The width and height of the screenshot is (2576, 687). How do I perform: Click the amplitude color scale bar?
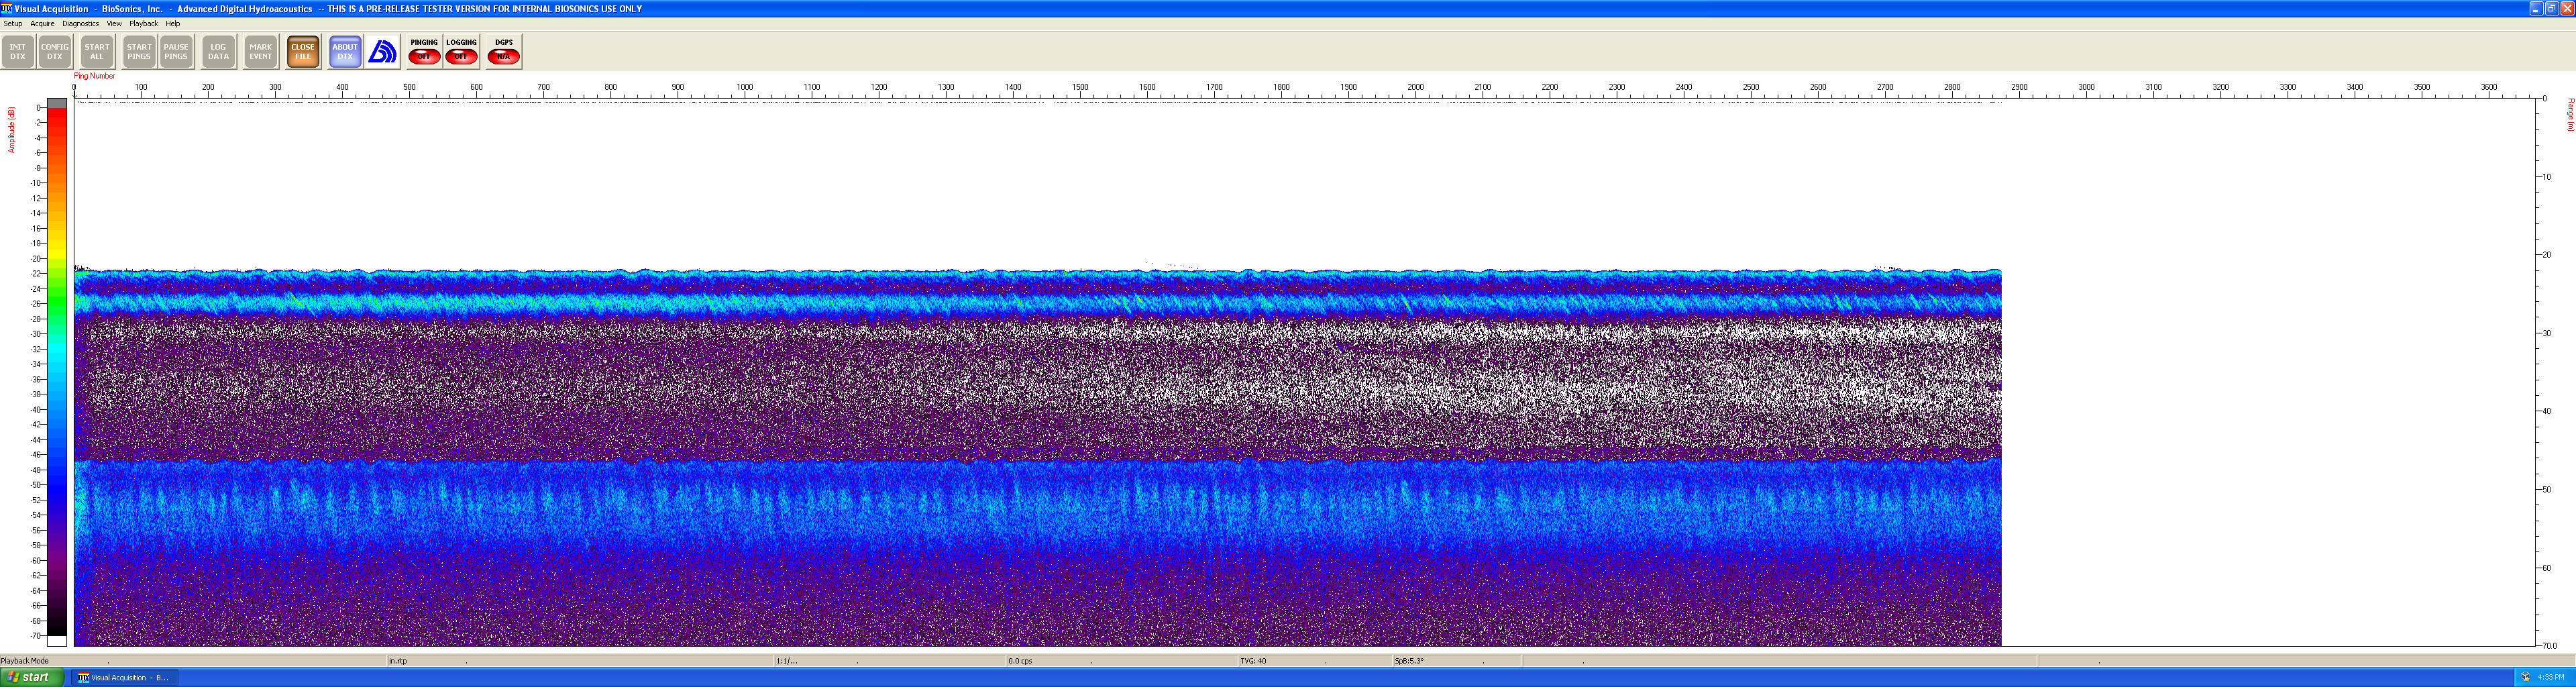57,372
